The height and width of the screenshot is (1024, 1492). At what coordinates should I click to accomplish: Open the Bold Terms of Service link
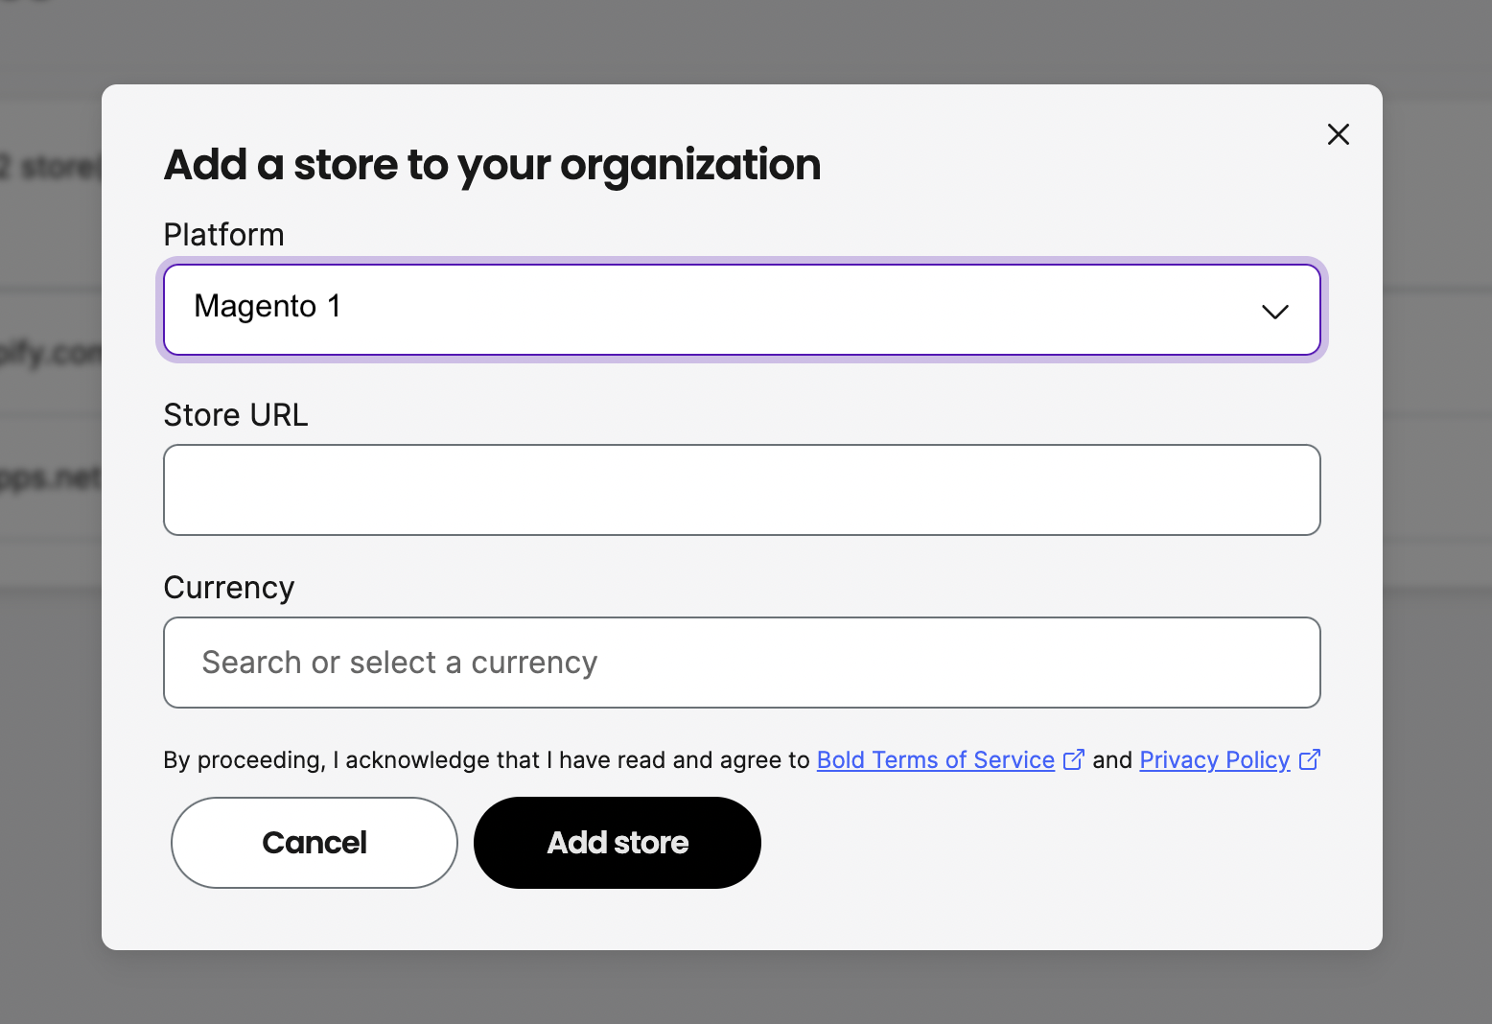point(934,759)
